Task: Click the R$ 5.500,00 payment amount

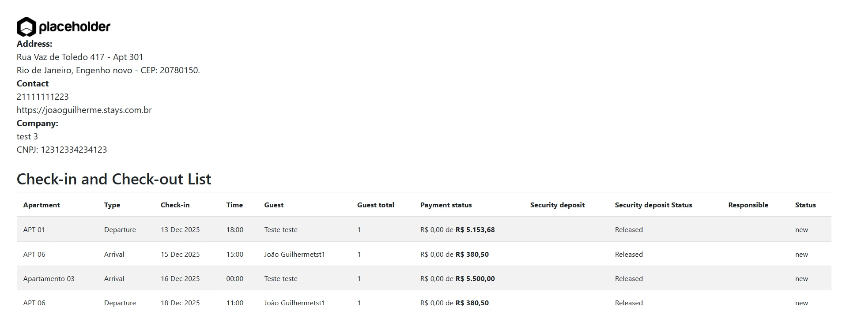Action: click(475, 278)
